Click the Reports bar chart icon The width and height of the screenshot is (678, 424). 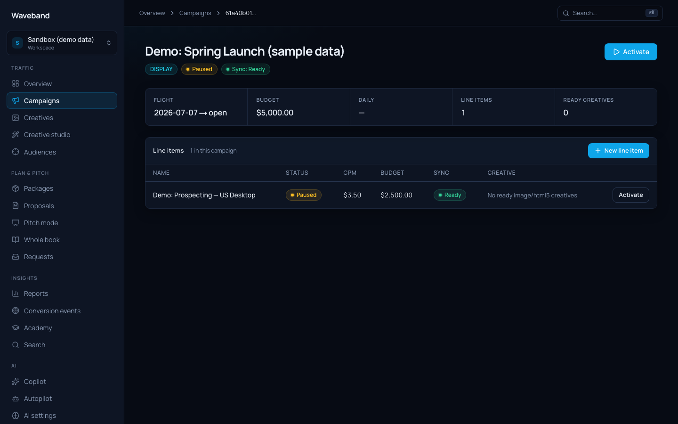point(16,294)
